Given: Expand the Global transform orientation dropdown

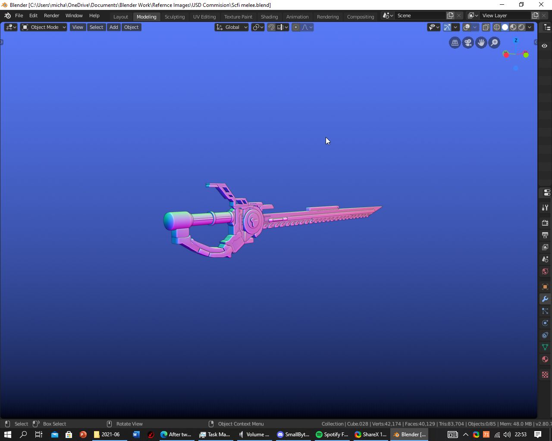Looking at the screenshot, I should tap(232, 27).
